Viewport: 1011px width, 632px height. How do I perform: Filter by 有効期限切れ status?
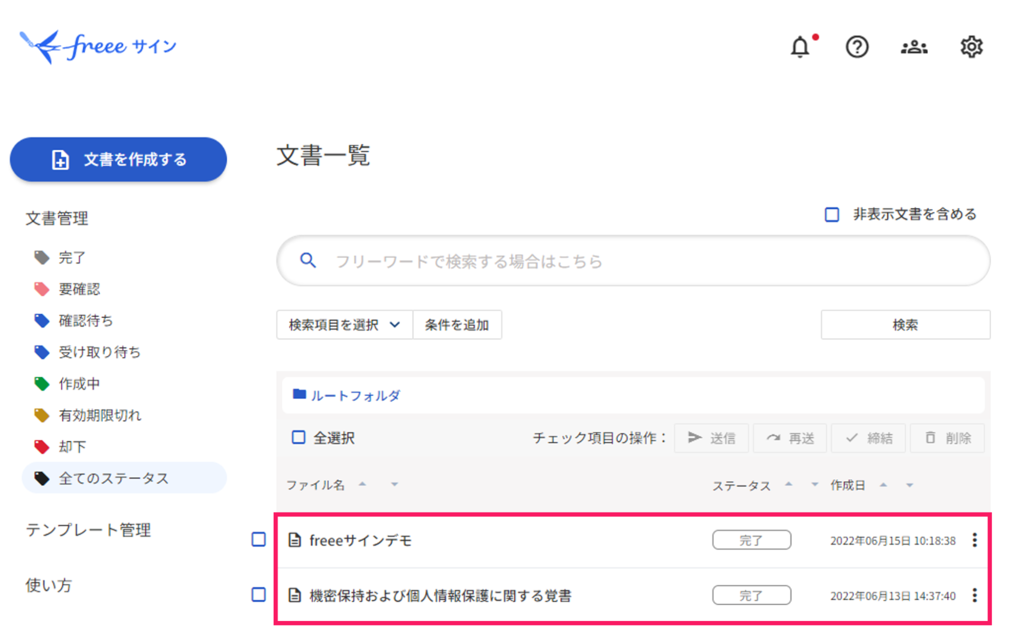tap(100, 415)
